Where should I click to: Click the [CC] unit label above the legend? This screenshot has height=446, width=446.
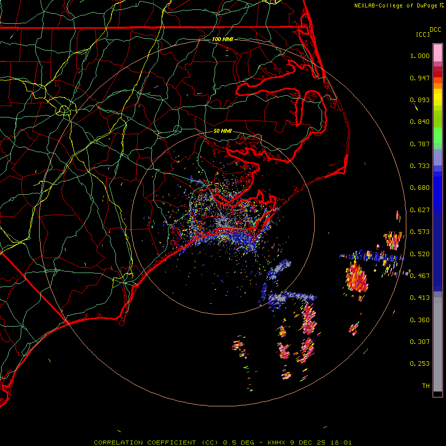423,34
